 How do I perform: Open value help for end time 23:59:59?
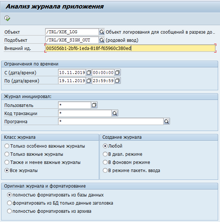117,81
